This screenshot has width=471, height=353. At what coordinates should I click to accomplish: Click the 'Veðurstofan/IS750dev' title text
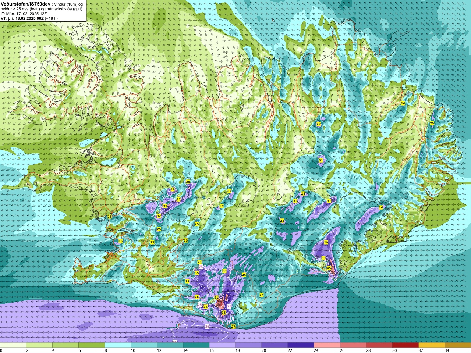tap(26, 3)
